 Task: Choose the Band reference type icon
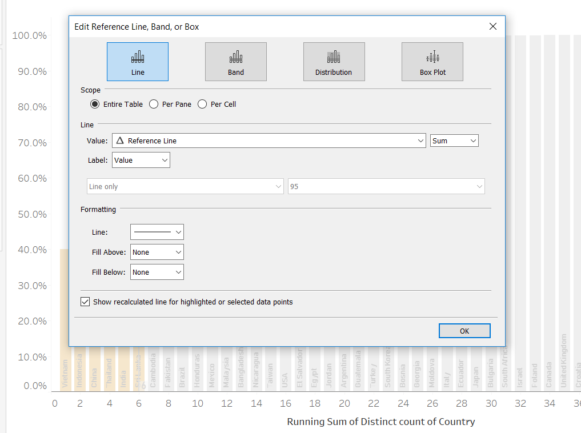236,62
